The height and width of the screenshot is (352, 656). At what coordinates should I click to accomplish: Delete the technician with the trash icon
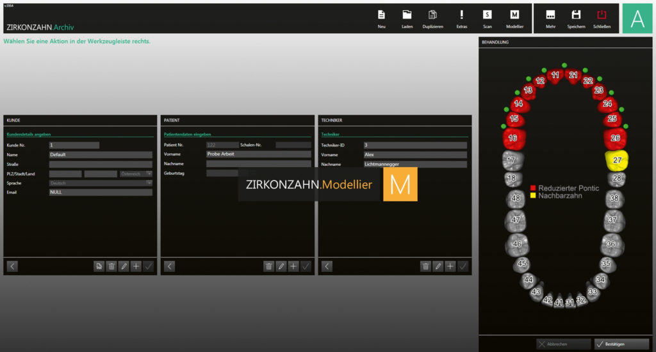pos(425,266)
